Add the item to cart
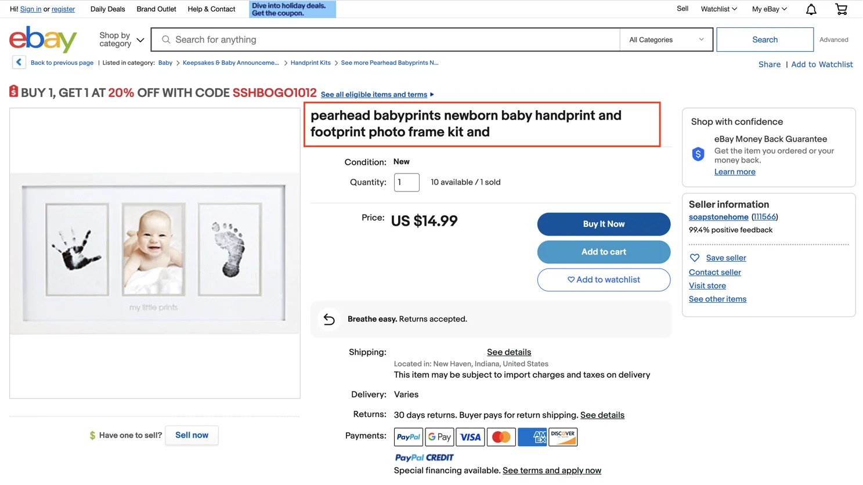Image resolution: width=863 pixels, height=485 pixels. point(604,252)
